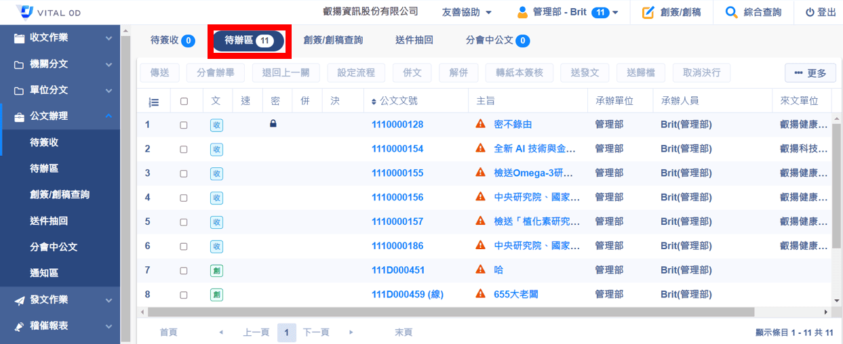This screenshot has width=843, height=344.
Task: Click the 更多 button
Action: 810,73
